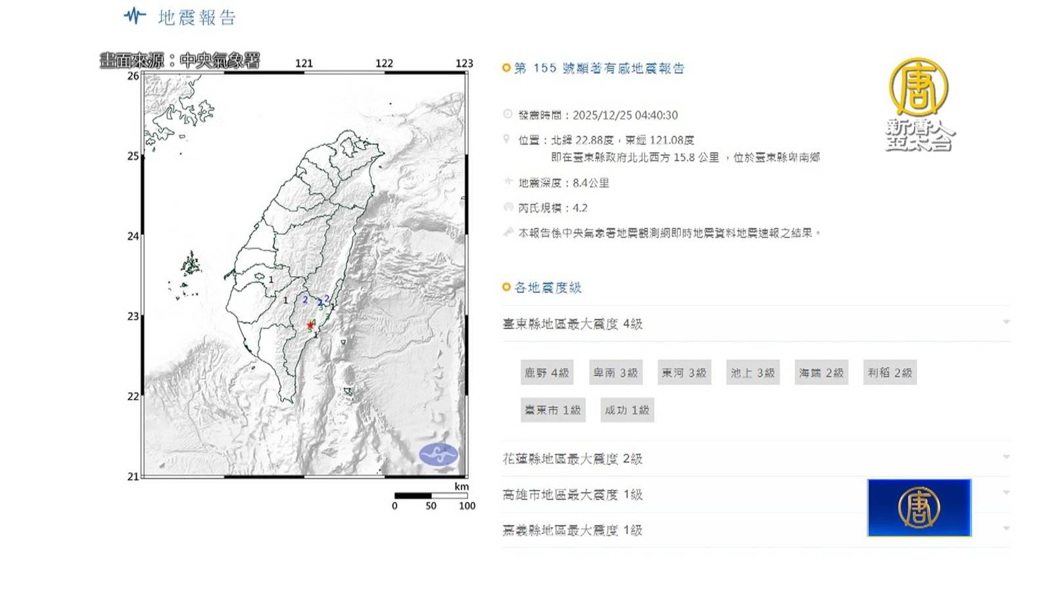Expand the 嘉義縣地區最大震度 1級 row
The image size is (1052, 592).
click(x=1006, y=529)
